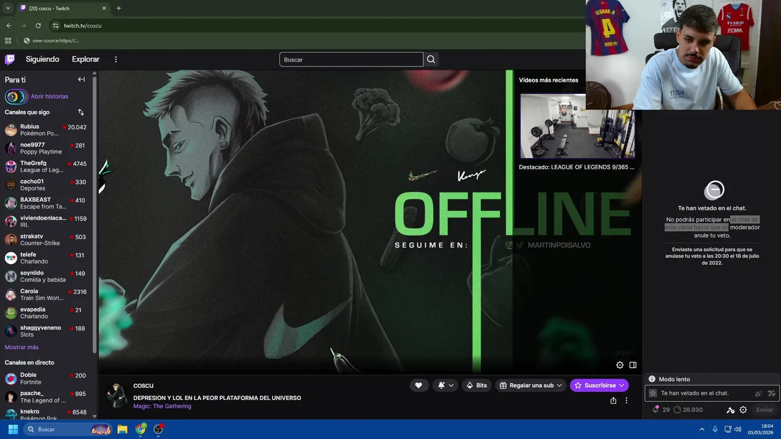Open the stories circle icon

point(16,96)
